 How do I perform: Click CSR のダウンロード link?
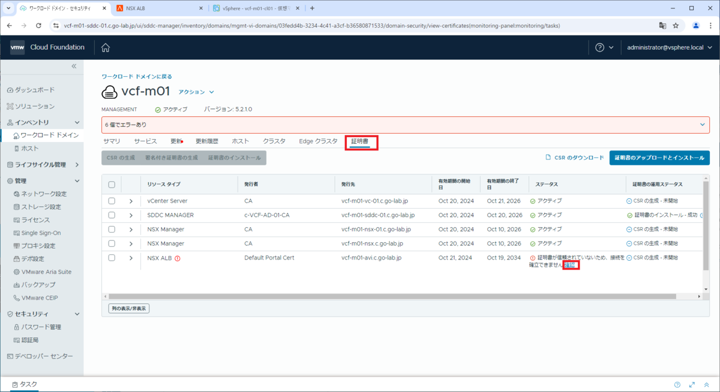574,158
